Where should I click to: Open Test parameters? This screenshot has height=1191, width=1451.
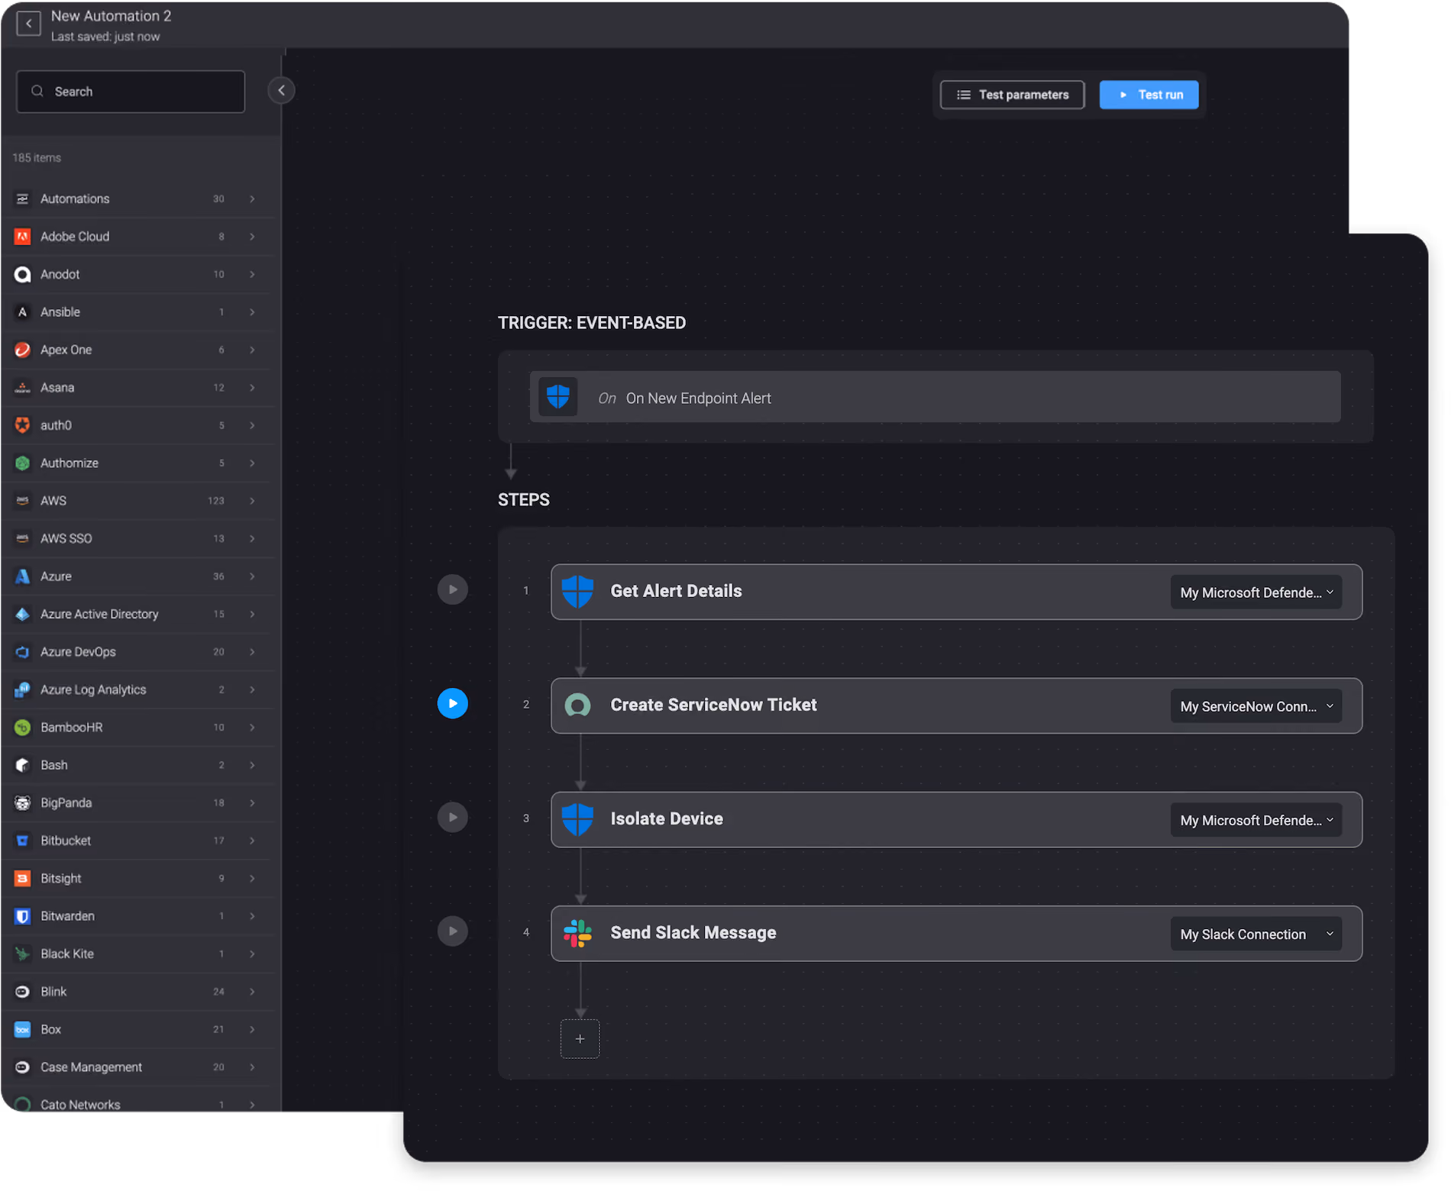tap(1012, 95)
